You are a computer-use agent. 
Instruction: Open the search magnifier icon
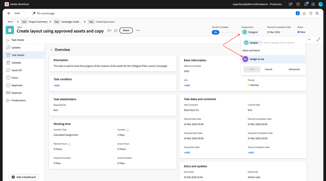pyautogui.click(x=317, y=13)
